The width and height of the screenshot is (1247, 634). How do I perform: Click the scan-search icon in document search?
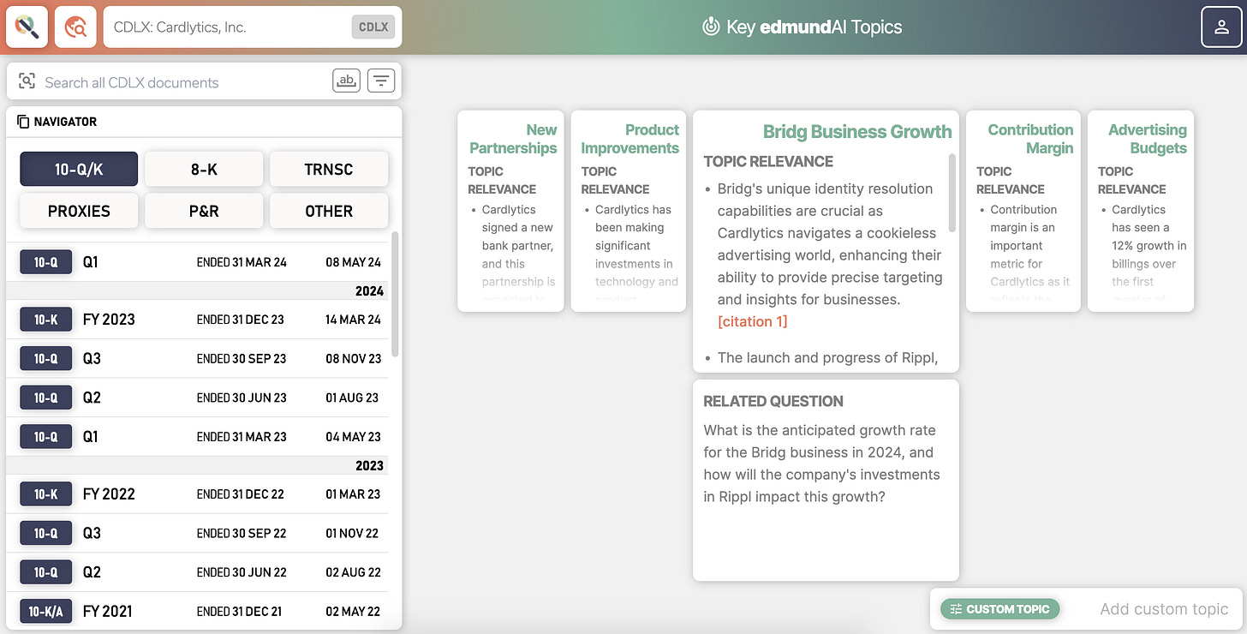point(27,81)
